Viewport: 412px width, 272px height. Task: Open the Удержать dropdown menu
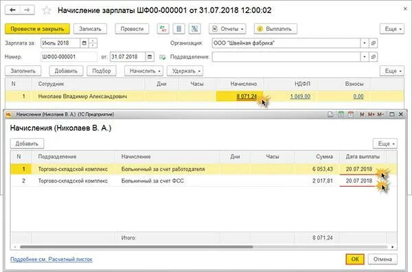tap(185, 71)
